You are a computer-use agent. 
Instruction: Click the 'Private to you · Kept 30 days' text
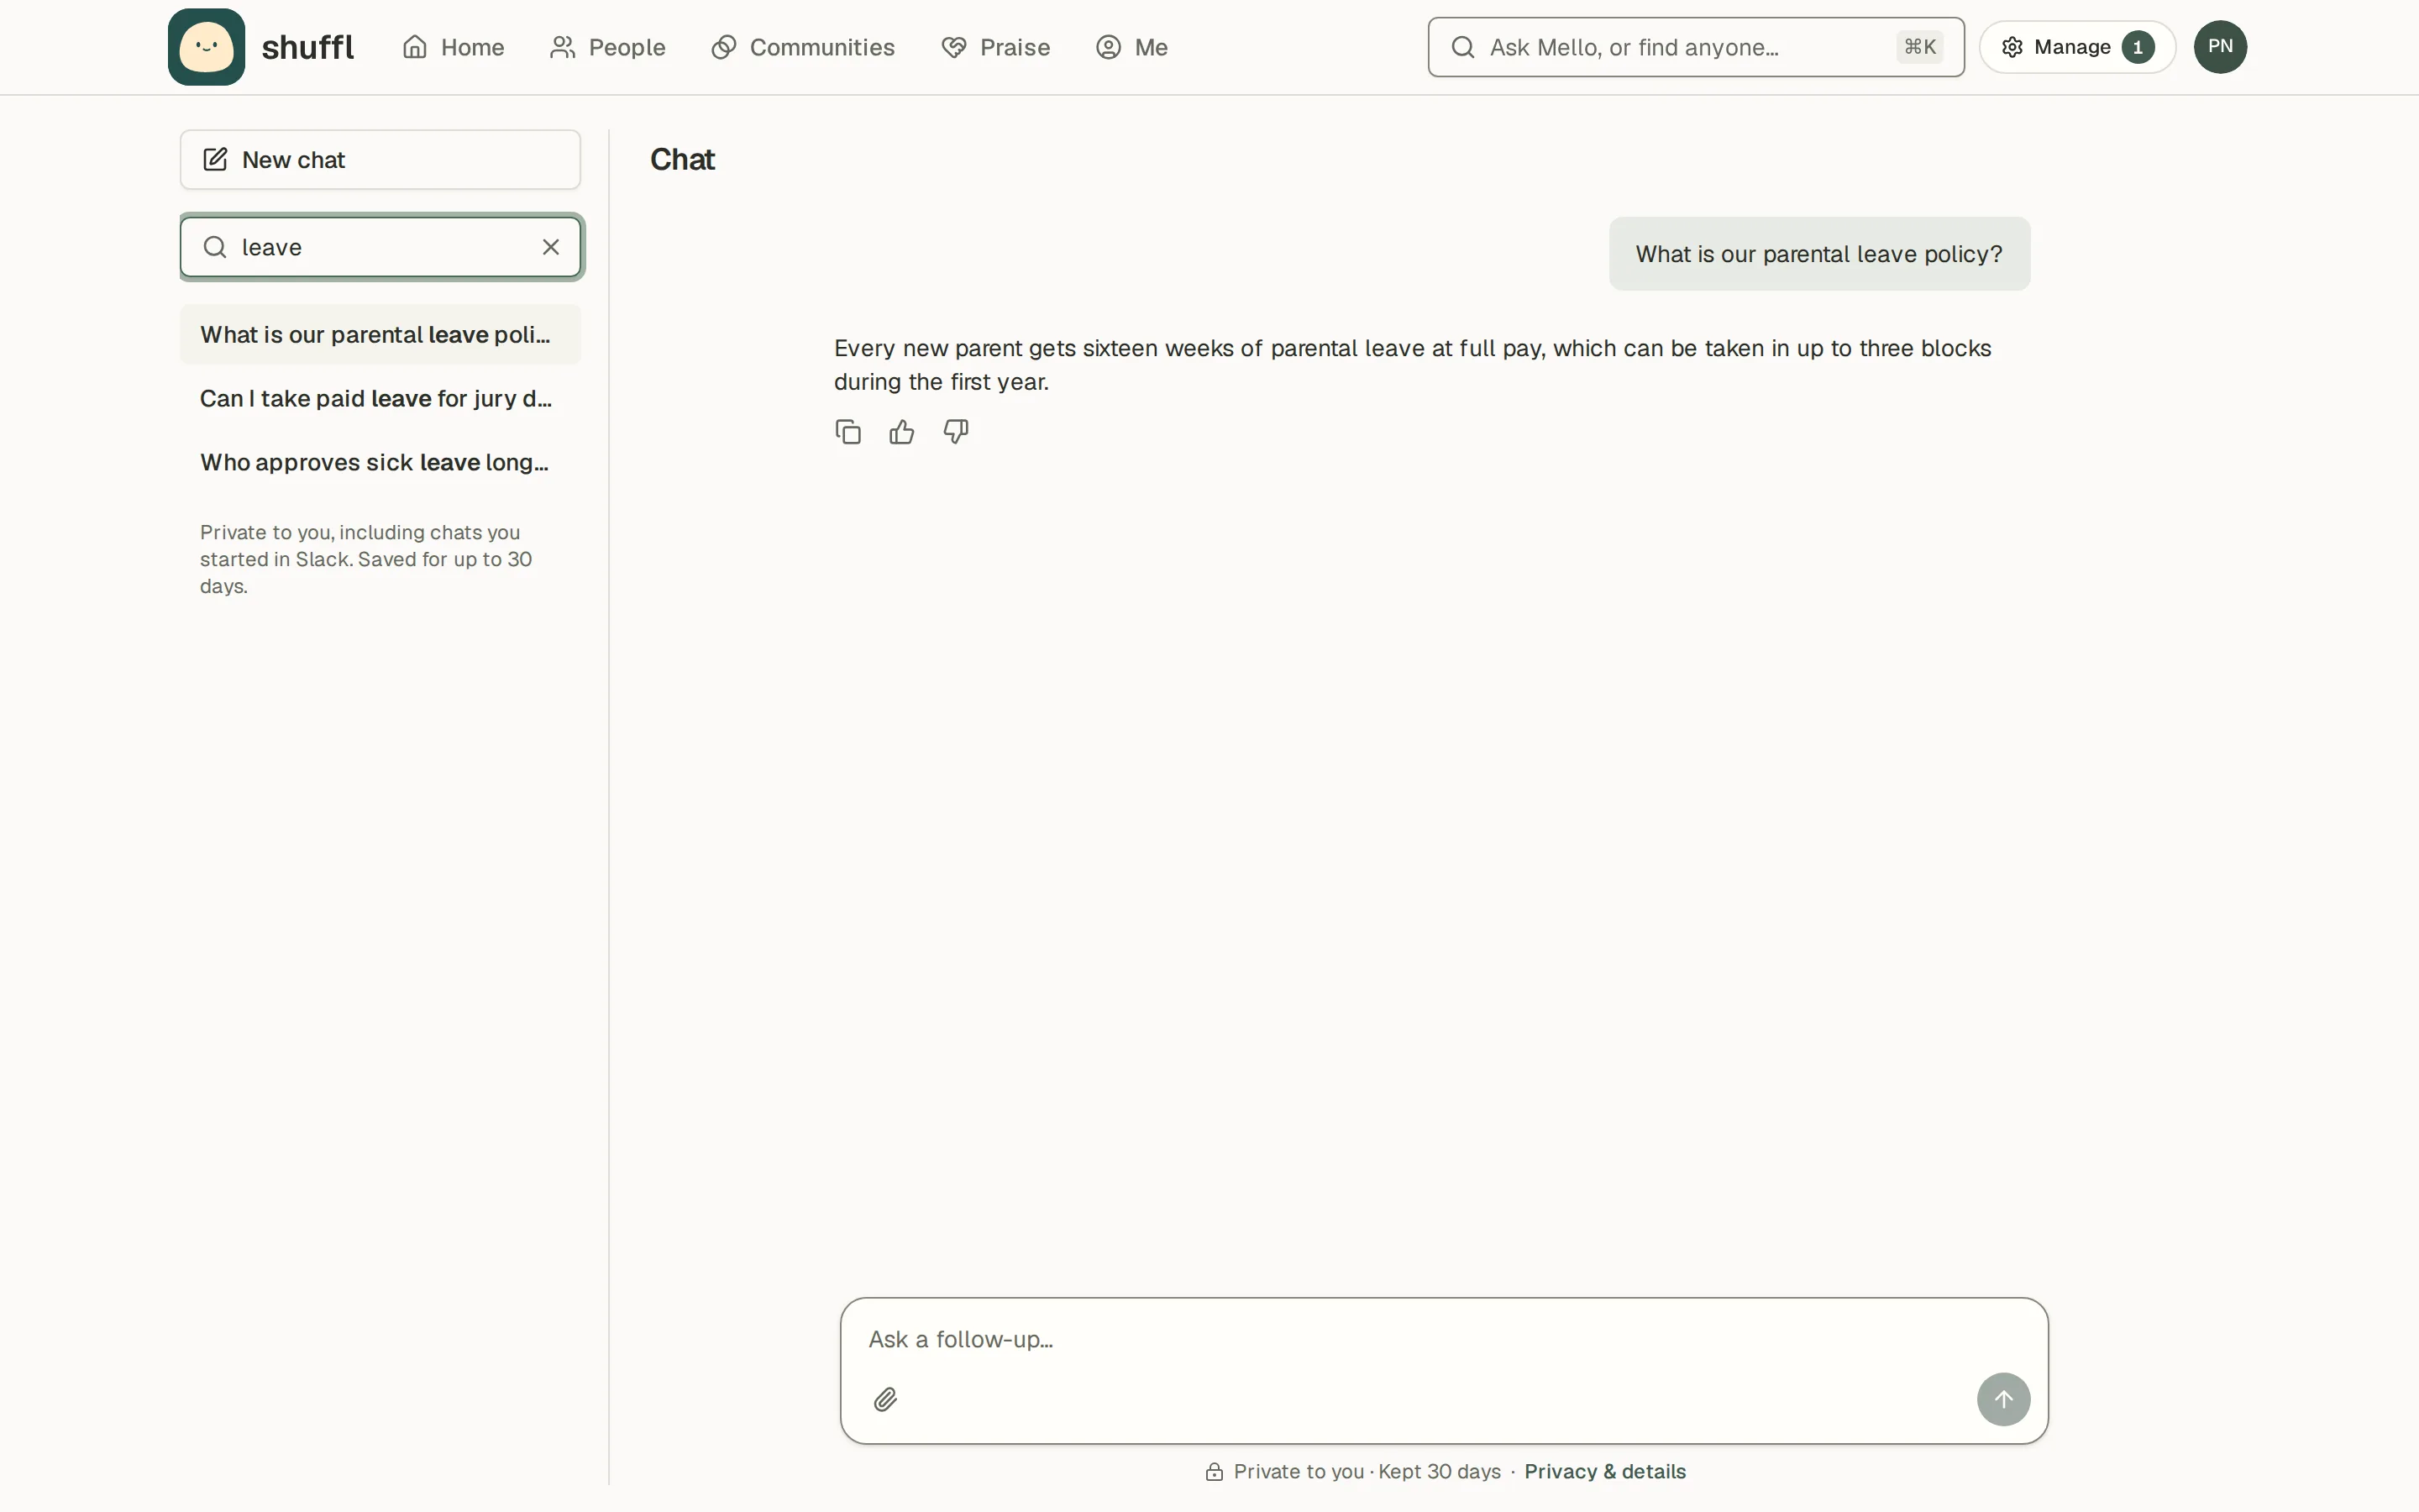tap(1367, 1471)
